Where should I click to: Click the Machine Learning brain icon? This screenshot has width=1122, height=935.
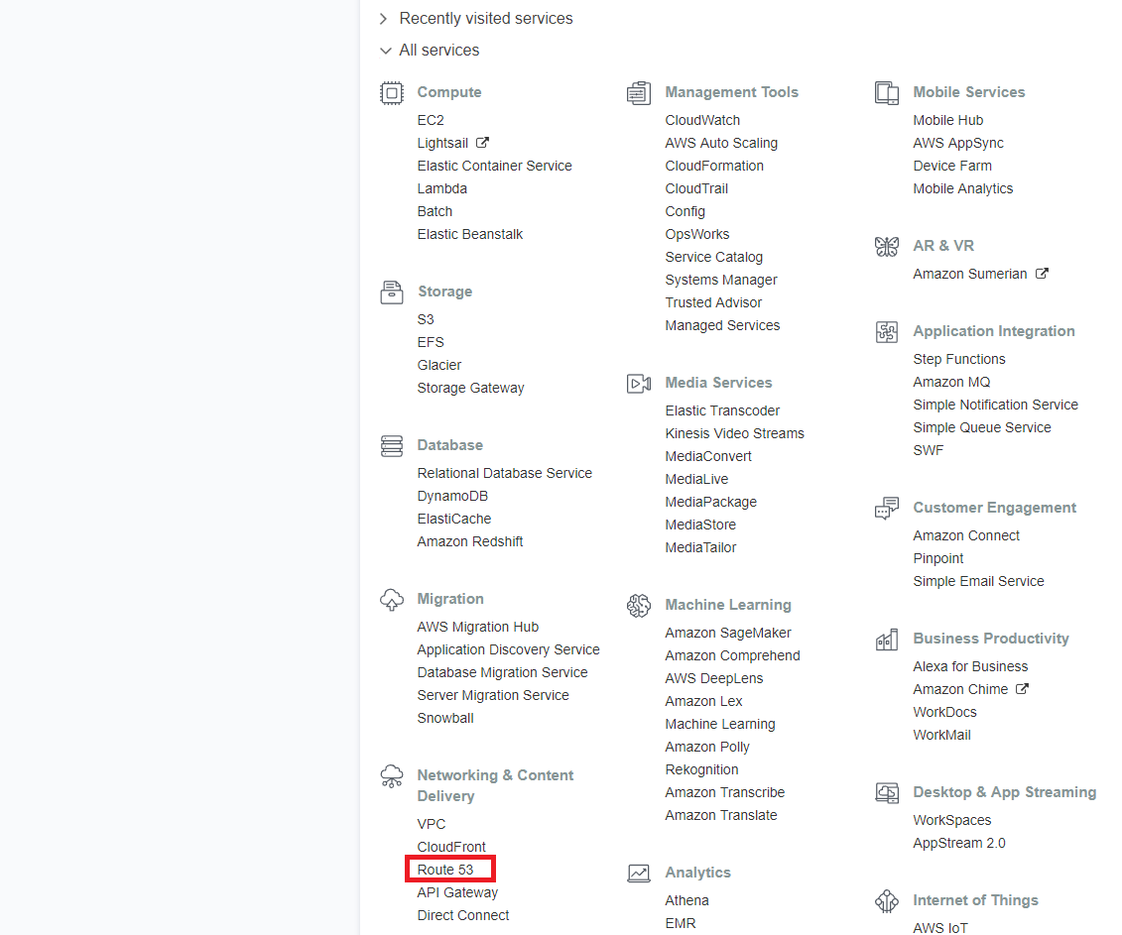pos(639,605)
